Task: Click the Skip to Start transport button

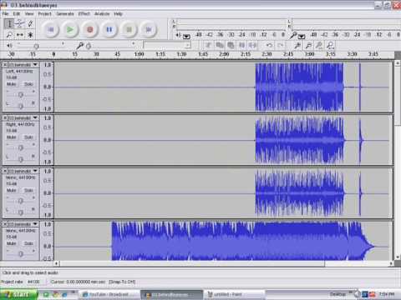Action: pos(50,29)
